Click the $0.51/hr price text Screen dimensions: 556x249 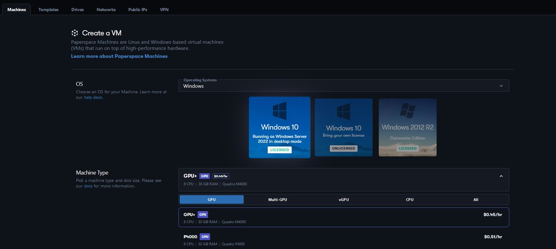(493, 237)
